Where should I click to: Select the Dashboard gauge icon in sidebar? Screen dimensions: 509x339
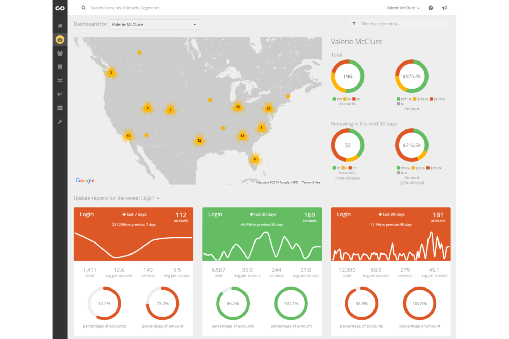(60, 39)
